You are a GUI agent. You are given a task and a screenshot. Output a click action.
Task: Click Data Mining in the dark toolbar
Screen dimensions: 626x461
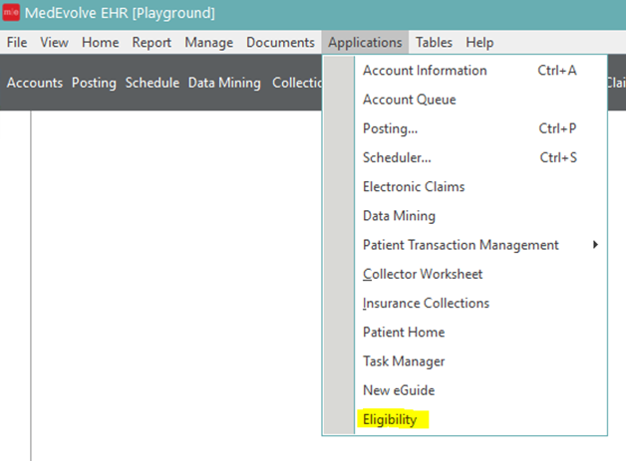point(224,83)
